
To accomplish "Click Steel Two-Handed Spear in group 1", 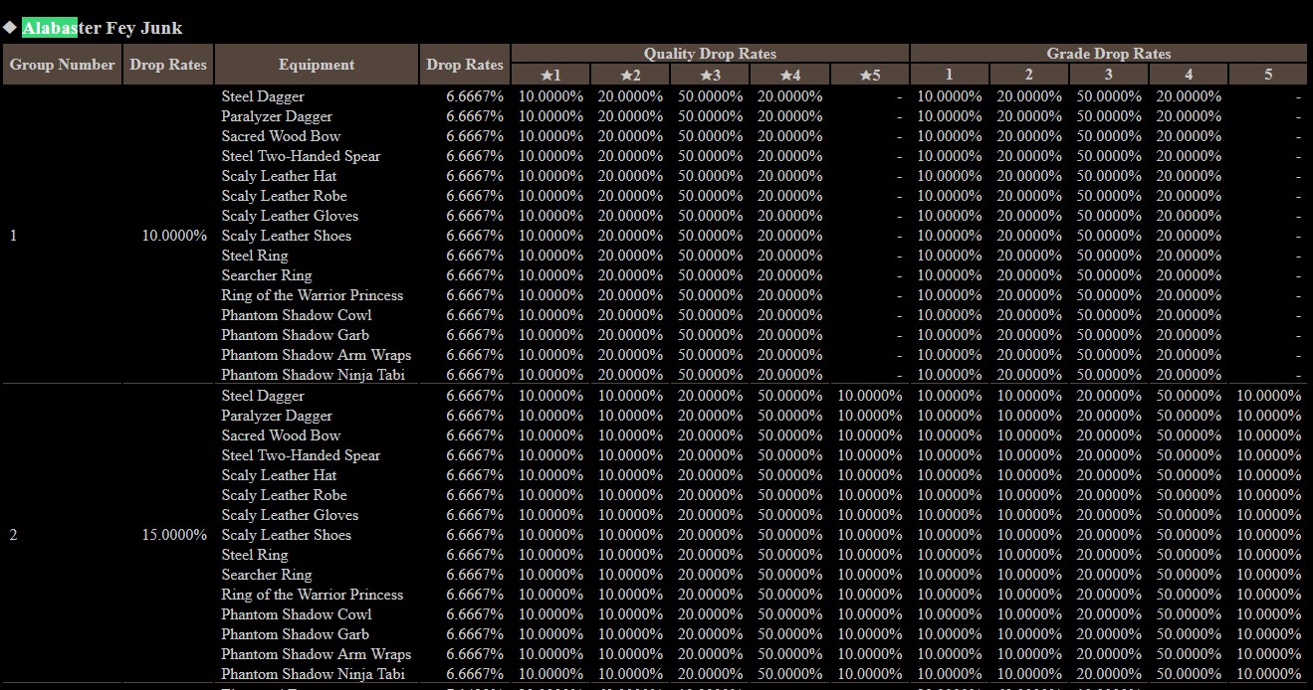I will click(x=301, y=156).
